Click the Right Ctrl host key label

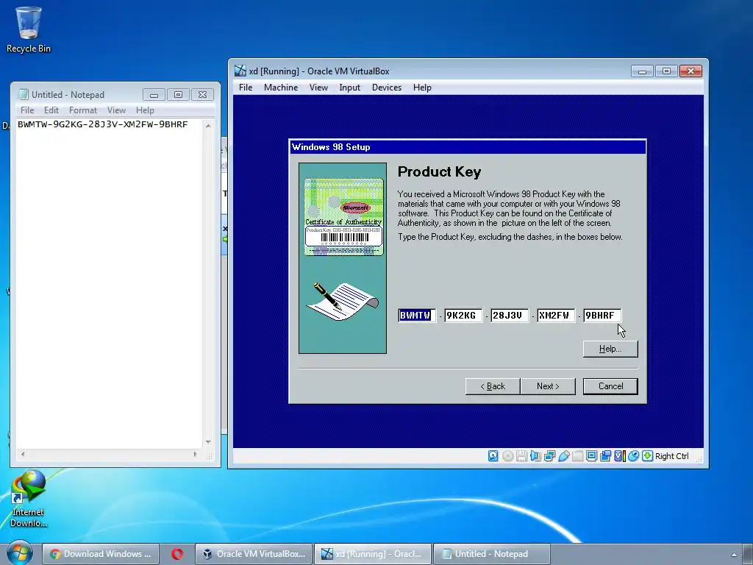click(x=671, y=456)
